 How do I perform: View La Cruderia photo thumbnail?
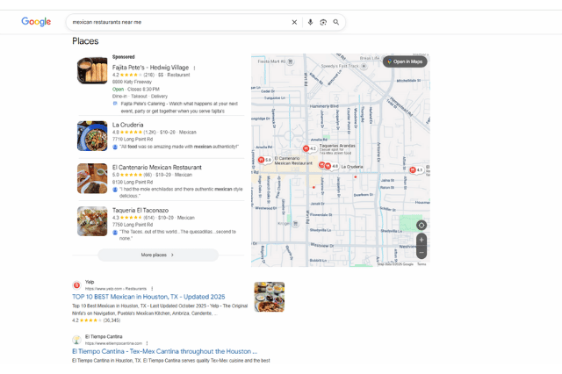click(92, 136)
